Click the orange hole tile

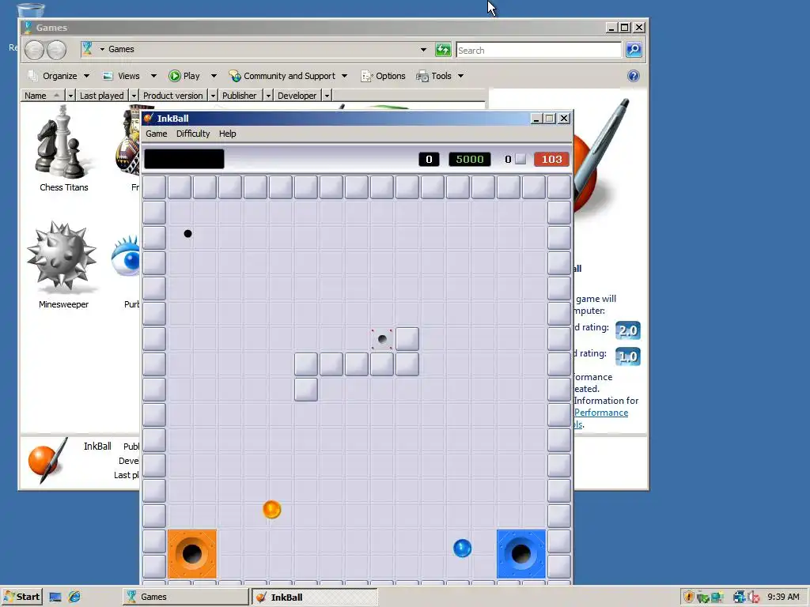tap(192, 554)
